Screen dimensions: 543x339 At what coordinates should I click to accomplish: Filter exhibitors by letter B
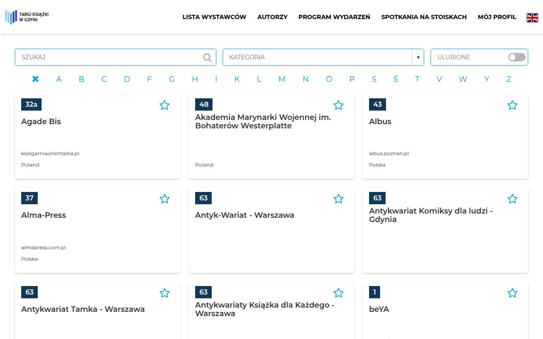point(81,79)
